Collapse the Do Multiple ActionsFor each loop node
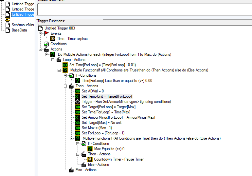The image size is (252, 176). 46,54
